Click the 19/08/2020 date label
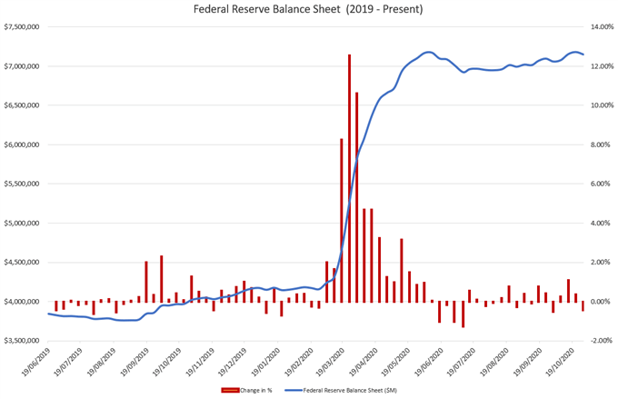This screenshot has width=618, height=399. [x=493, y=362]
